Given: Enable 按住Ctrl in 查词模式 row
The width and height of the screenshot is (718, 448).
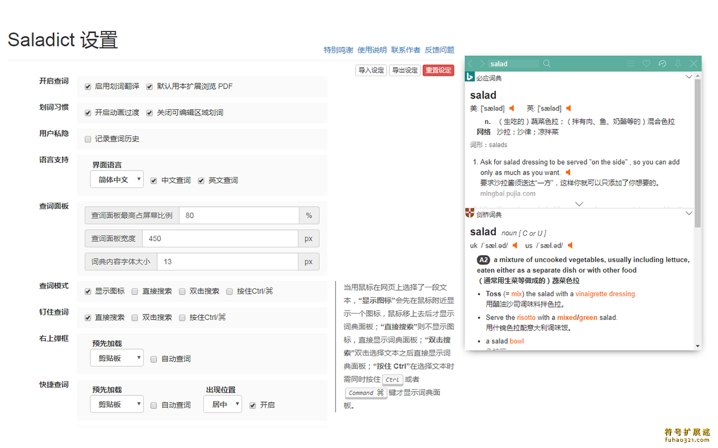Looking at the screenshot, I should (229, 292).
